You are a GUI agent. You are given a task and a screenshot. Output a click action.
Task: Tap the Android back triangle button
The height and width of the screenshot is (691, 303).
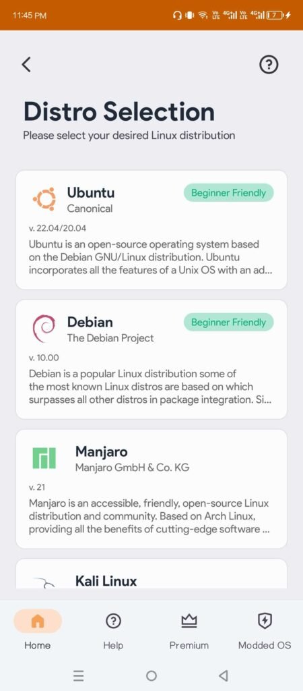[x=224, y=675]
